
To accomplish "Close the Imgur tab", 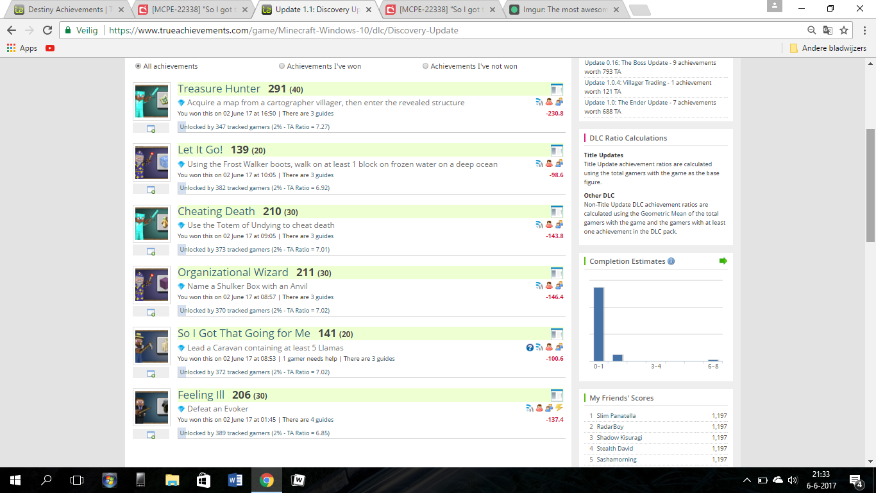I will pyautogui.click(x=616, y=10).
